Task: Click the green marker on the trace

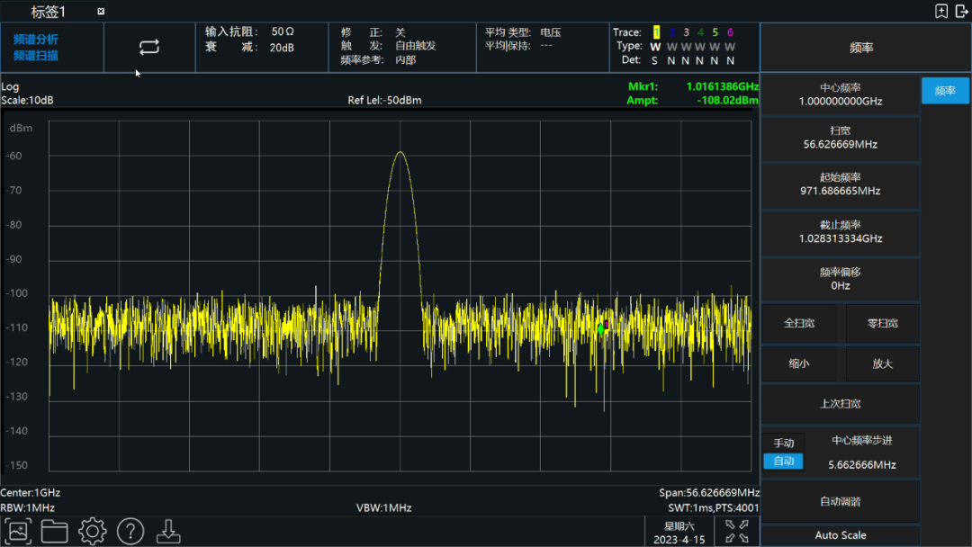Action: (600, 329)
